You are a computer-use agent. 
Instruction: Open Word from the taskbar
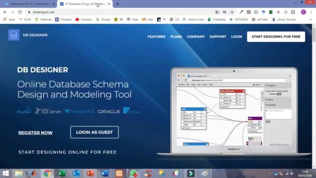(105, 174)
